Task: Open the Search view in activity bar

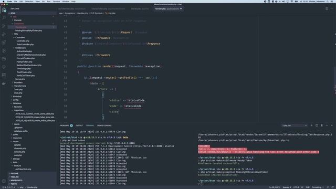Action: click(x=4, y=18)
